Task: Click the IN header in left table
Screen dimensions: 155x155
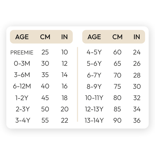Action: [x=64, y=37]
